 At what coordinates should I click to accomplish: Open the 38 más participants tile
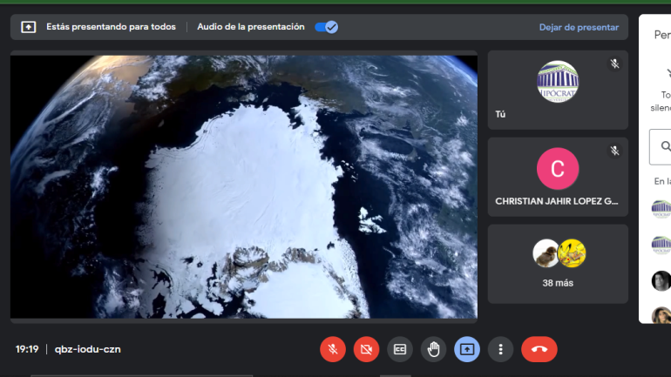click(x=558, y=264)
